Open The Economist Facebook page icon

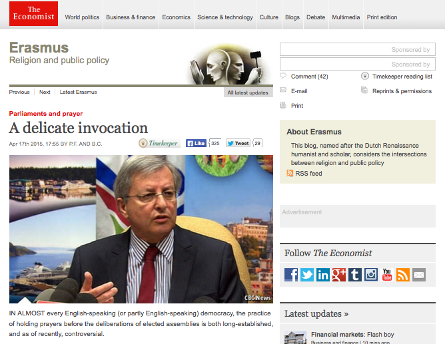(x=291, y=274)
